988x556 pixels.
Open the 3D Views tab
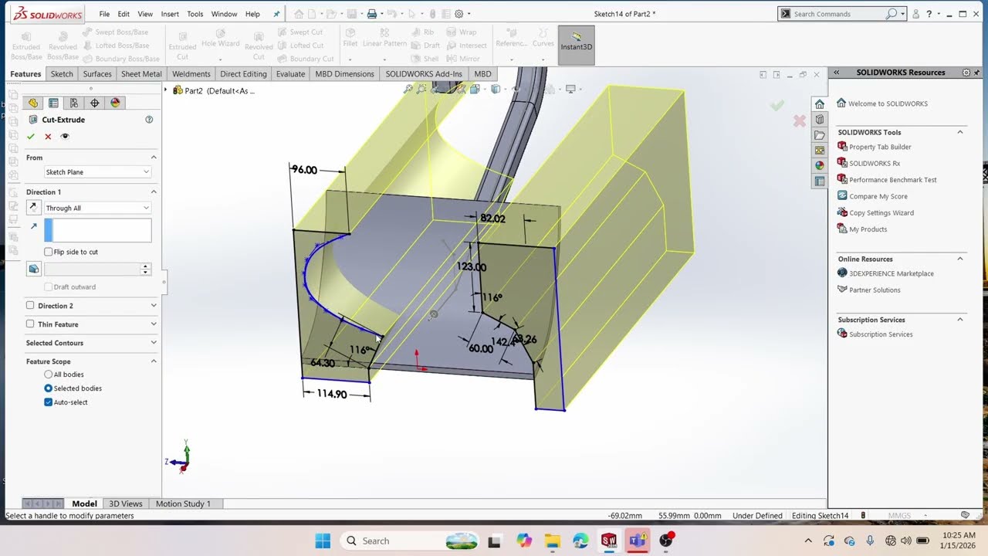point(125,503)
